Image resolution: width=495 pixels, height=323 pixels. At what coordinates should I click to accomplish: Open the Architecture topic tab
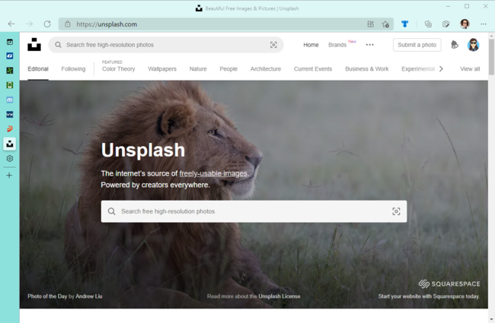[266, 68]
